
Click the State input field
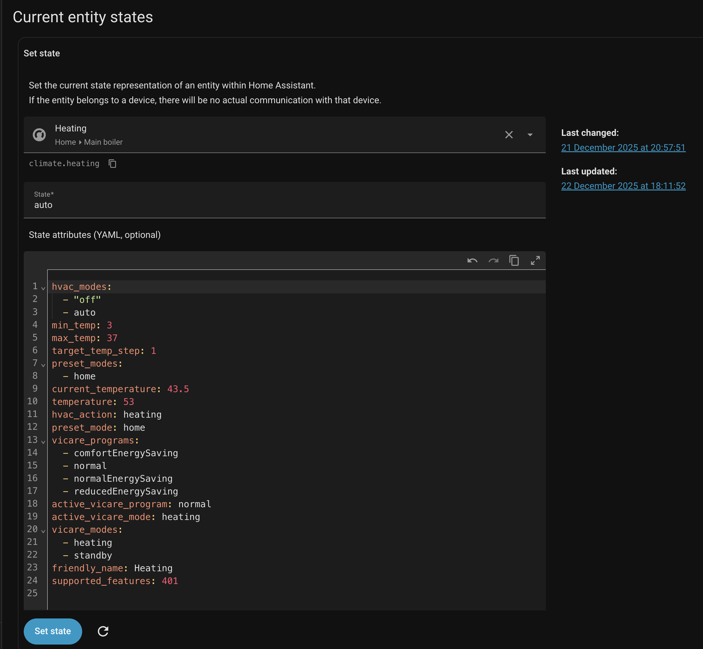(285, 205)
